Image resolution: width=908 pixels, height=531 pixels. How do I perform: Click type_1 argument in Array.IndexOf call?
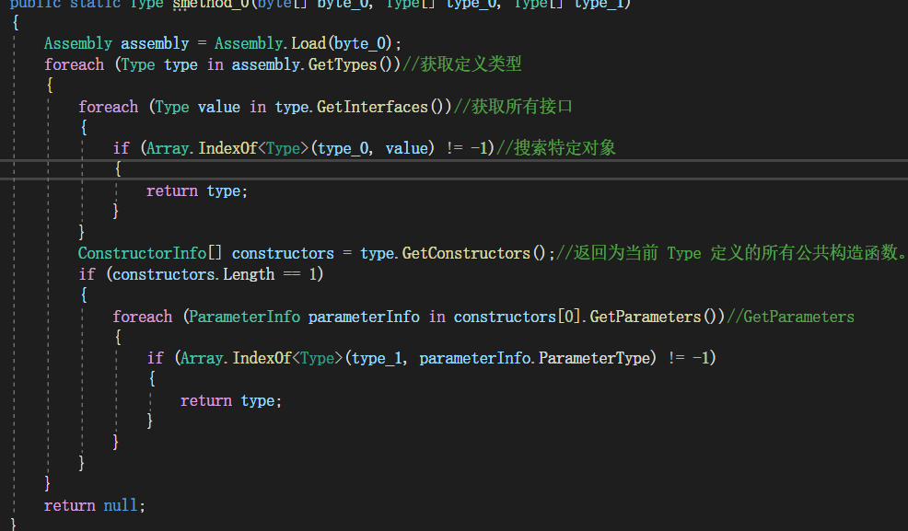[377, 359]
